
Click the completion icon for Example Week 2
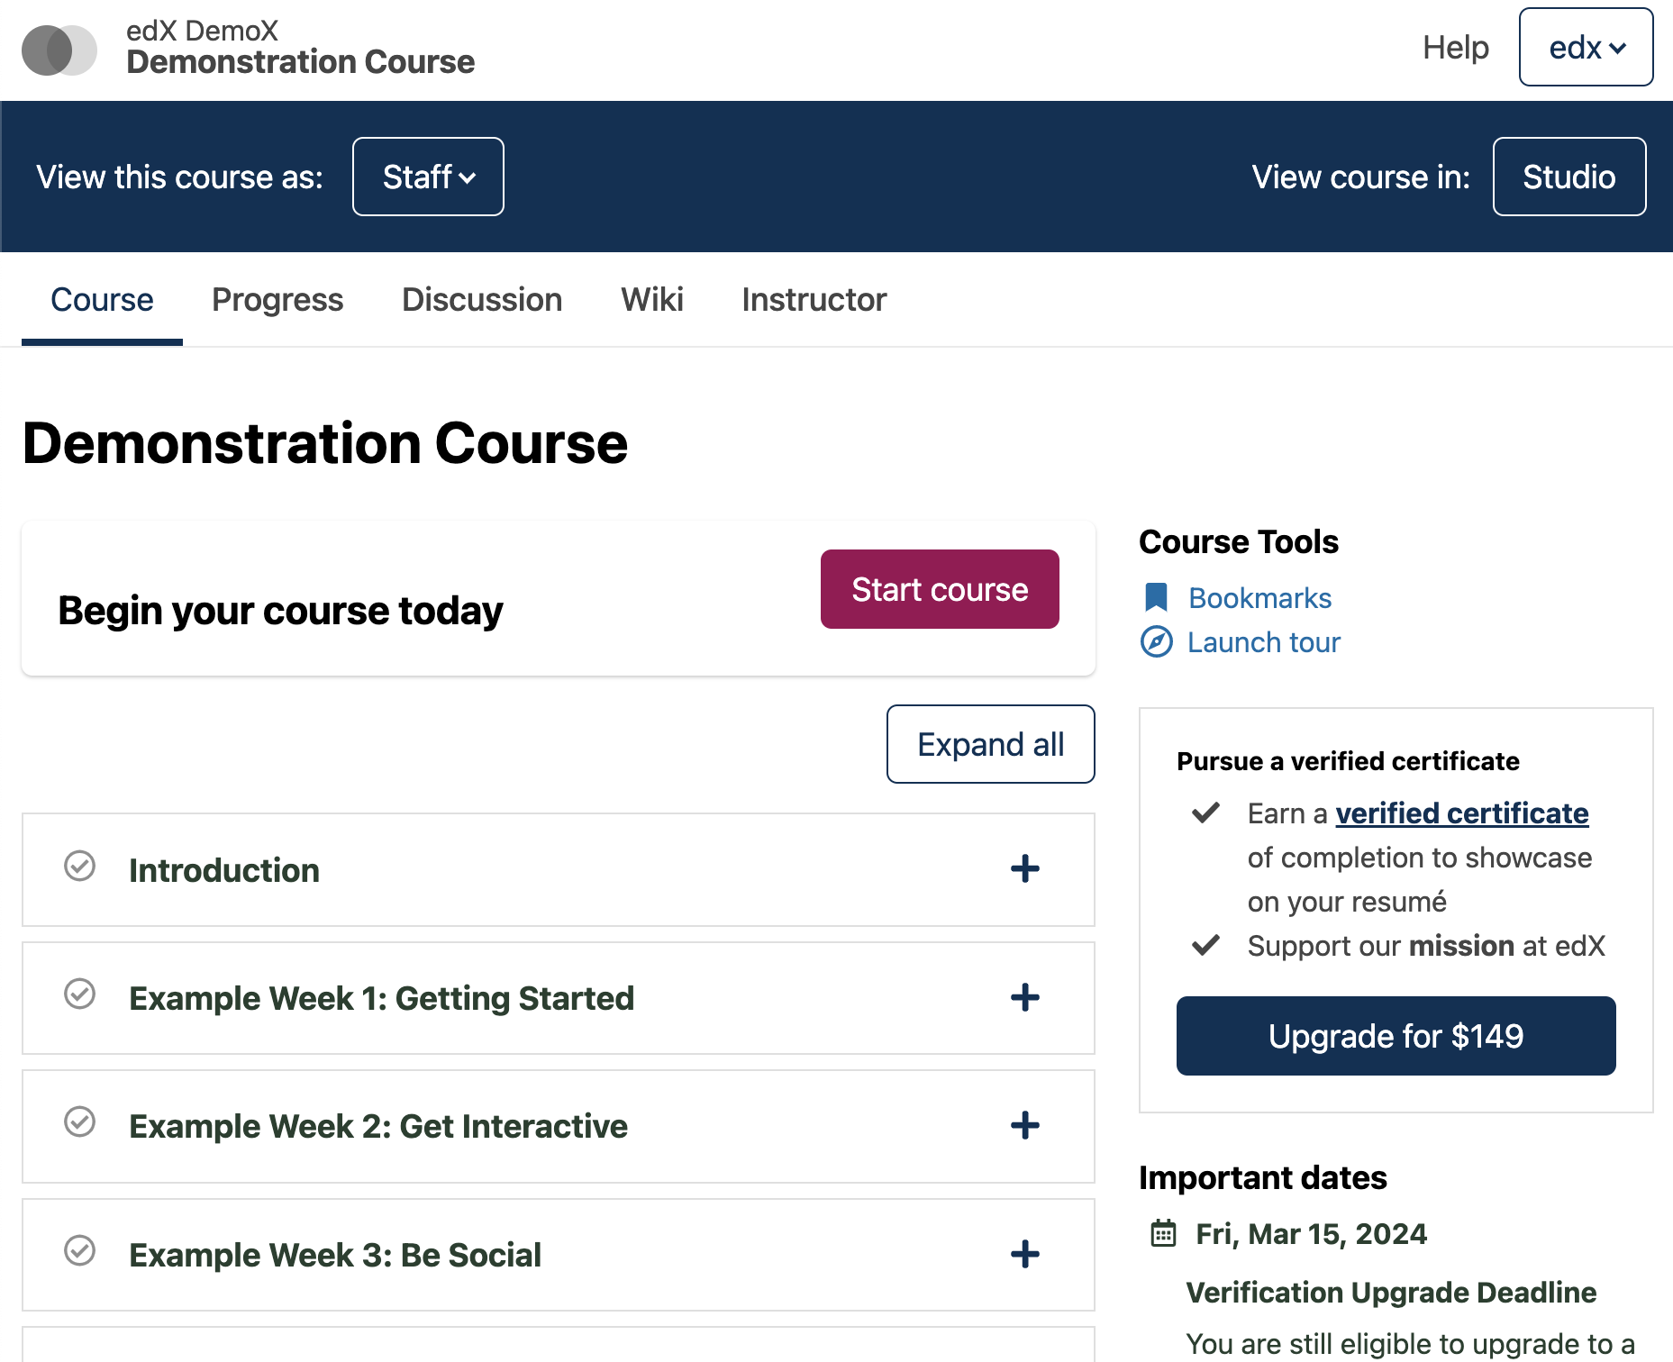tap(80, 1124)
